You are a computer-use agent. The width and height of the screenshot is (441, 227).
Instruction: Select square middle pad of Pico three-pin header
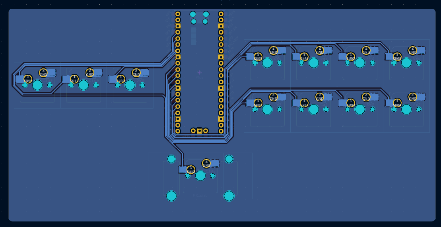(x=199, y=130)
